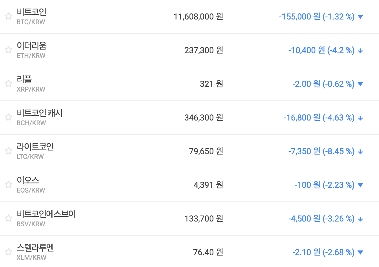Toggle favorite star for 이더리움
This screenshot has height=267, width=379.
point(9,50)
